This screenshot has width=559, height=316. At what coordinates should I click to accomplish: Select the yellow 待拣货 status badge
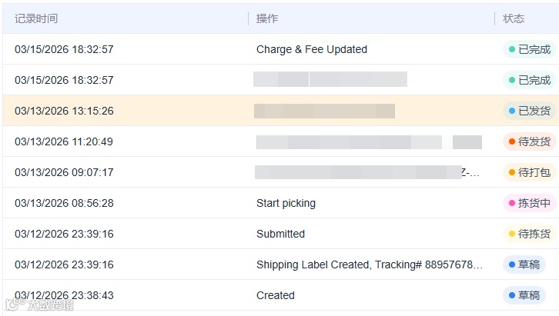tap(530, 234)
